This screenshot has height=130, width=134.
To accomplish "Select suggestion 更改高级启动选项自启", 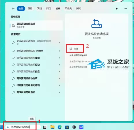I will pyautogui.click(x=28, y=72).
